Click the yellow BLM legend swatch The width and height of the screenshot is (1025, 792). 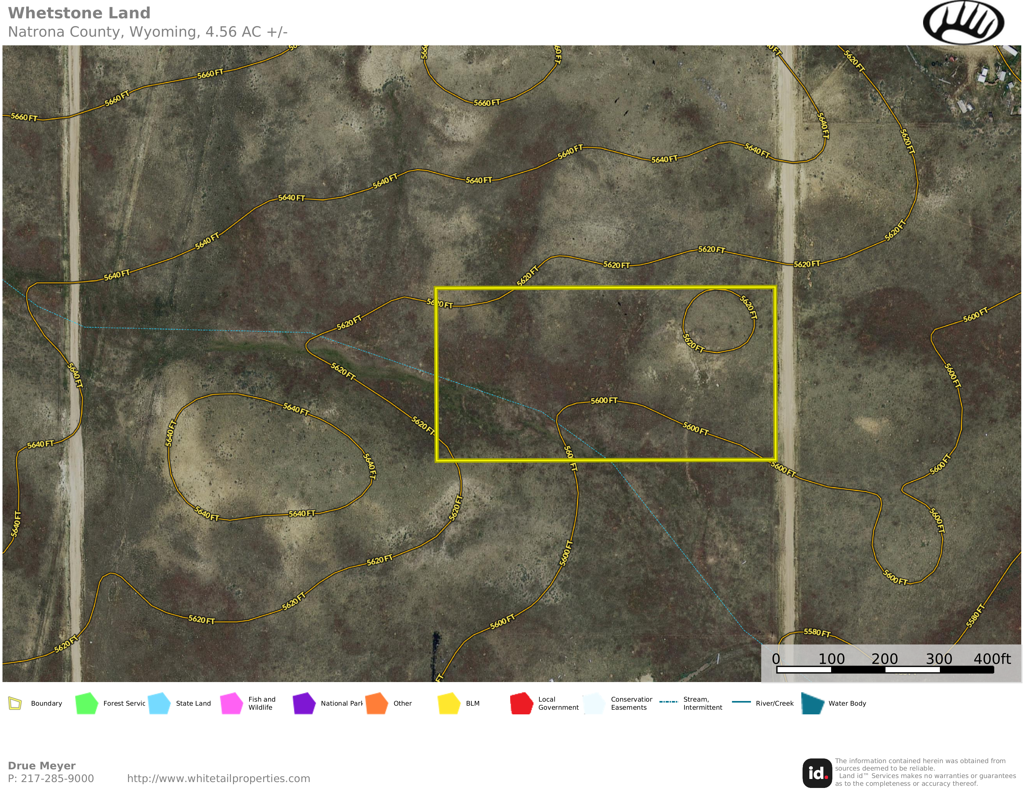pos(449,703)
